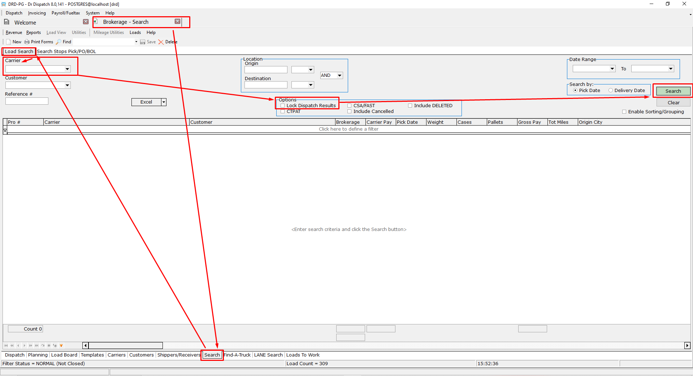Click the last record navigator arrow
The height and width of the screenshot is (376, 693).
coord(36,346)
